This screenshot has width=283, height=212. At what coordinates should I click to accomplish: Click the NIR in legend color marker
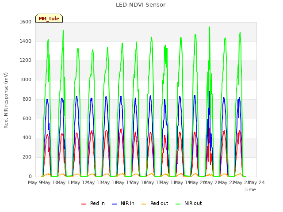click(115, 204)
